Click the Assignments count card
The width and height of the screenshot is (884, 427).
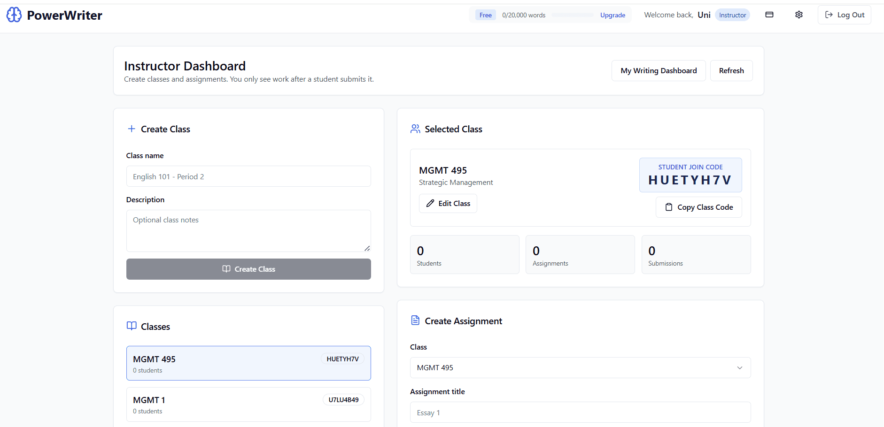click(580, 255)
